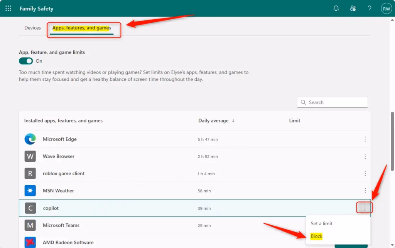Click the 2 h 52 min value
395x248 pixels.
pos(208,156)
